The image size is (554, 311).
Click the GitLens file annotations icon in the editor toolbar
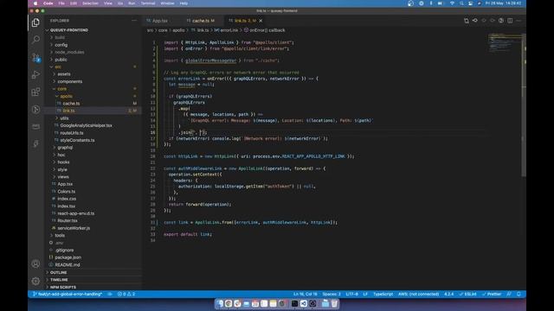501,21
